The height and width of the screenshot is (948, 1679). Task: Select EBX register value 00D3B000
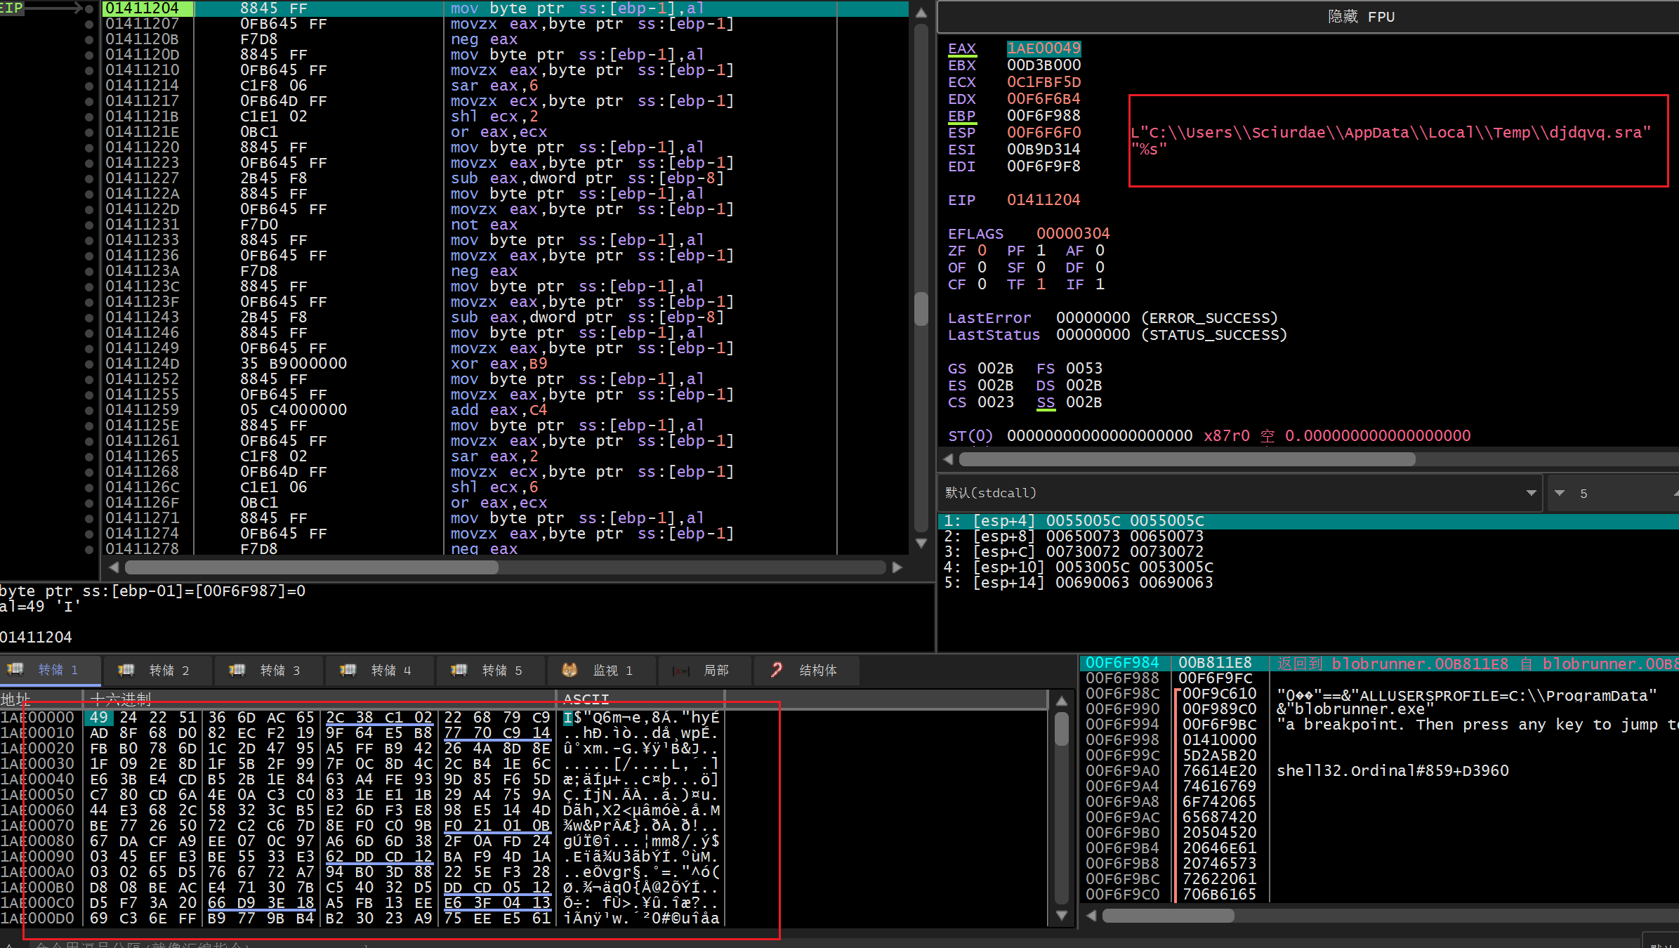click(1043, 65)
